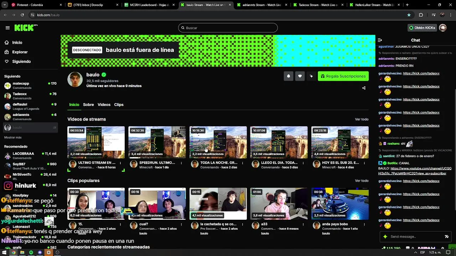Click the share icon below subscriptions
The width and height of the screenshot is (456, 256).
tap(364, 88)
